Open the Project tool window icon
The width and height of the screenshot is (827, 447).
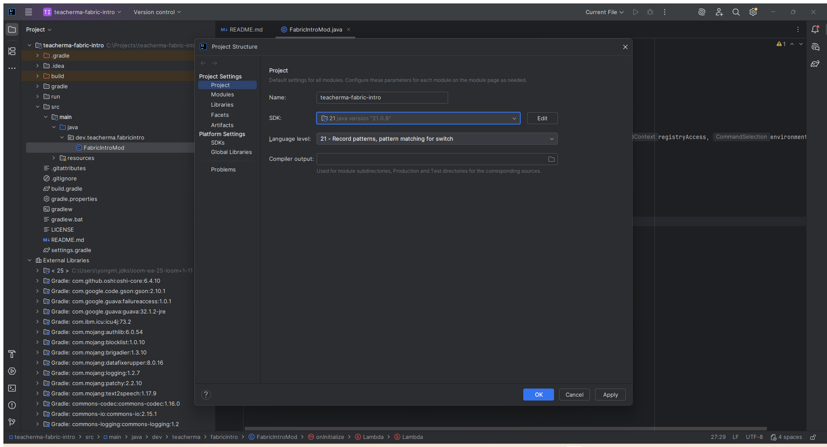[x=12, y=29]
